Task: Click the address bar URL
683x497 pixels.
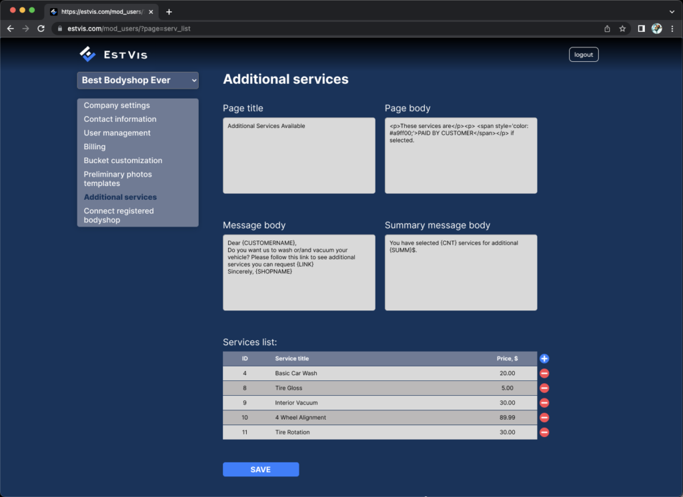Action: tap(129, 29)
